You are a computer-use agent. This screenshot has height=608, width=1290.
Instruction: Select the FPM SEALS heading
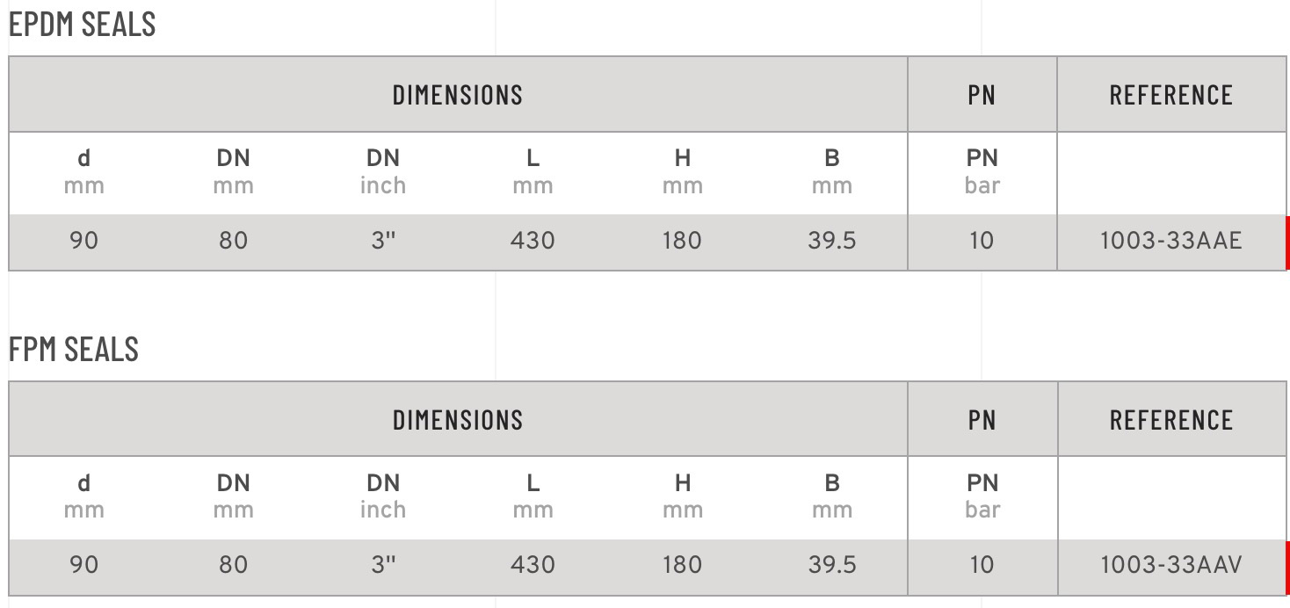[x=74, y=350]
